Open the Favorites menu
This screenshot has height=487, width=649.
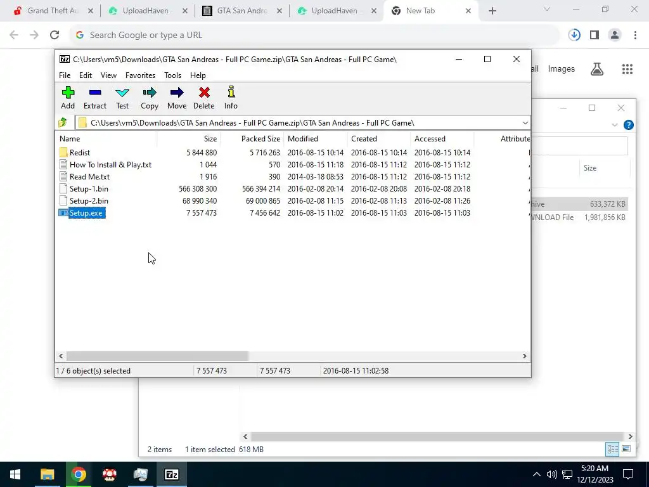pos(140,75)
